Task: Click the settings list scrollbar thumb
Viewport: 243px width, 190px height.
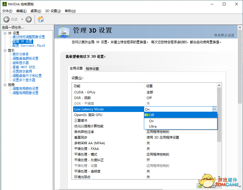Action: point(219,115)
